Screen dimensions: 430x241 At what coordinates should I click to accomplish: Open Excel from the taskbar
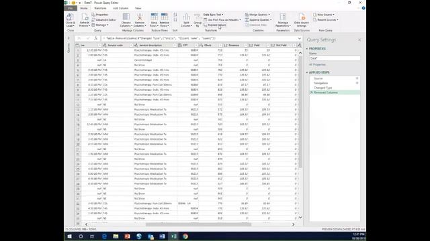(174, 236)
